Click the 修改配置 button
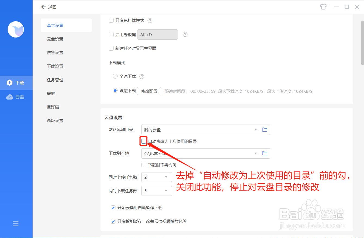 pyautogui.click(x=149, y=91)
